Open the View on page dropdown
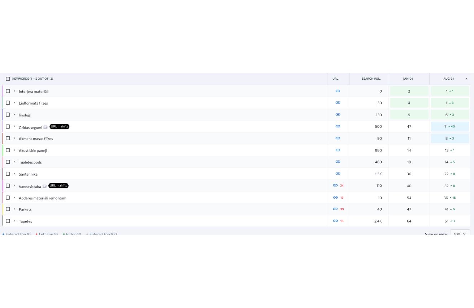Viewport: 474px width, 308px height. pos(460,234)
